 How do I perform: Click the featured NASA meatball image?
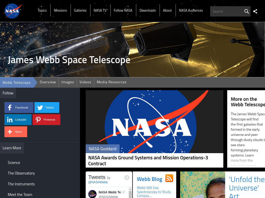pyautogui.click(x=154, y=122)
